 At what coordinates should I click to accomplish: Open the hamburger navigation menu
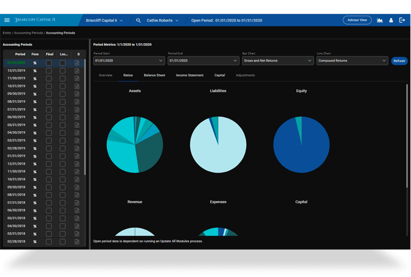click(x=6, y=20)
